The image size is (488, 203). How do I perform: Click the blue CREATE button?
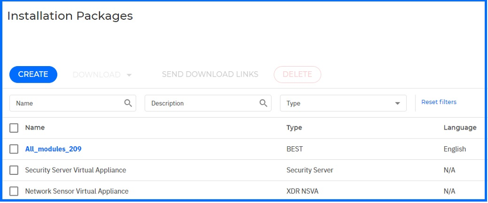[33, 74]
